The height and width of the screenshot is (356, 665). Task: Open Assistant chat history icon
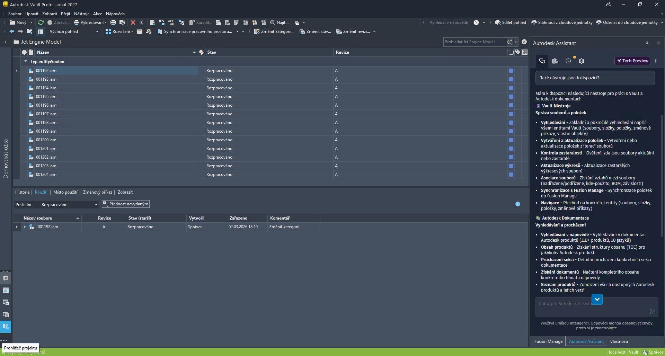[x=568, y=61]
